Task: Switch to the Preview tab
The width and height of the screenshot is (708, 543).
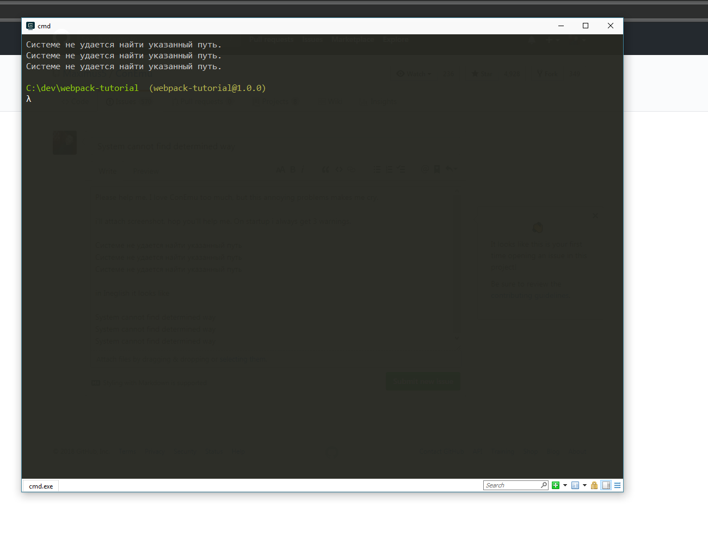Action: (x=145, y=171)
